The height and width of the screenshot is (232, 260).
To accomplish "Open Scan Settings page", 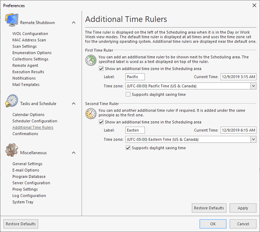I will [25, 46].
